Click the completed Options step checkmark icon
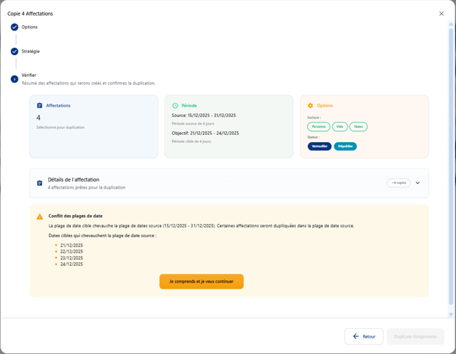Screen dimensions: 456x354 click(14, 27)
